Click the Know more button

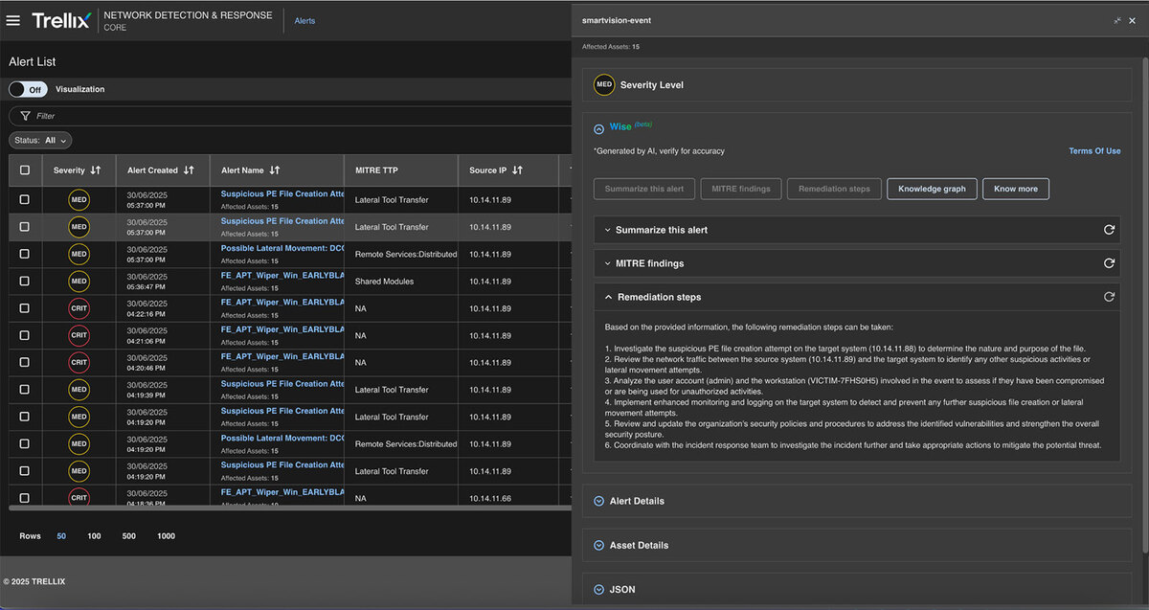point(1016,189)
